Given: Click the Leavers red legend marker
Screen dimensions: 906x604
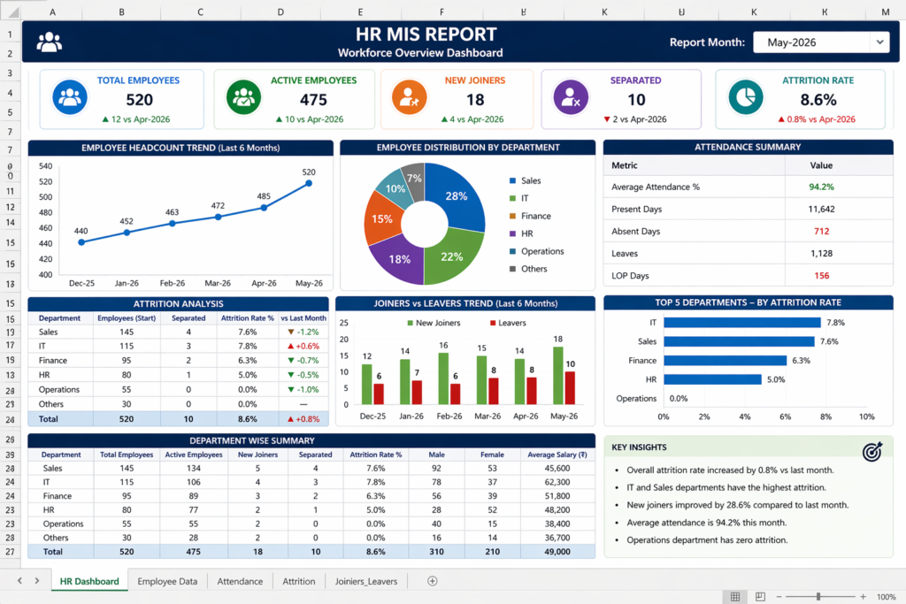Looking at the screenshot, I should pos(493,323).
